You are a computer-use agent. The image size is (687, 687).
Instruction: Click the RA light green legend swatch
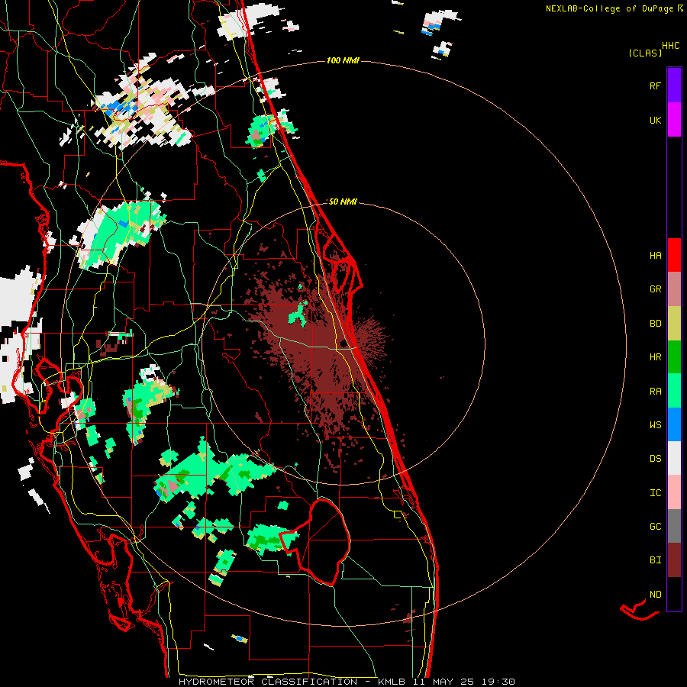674,391
